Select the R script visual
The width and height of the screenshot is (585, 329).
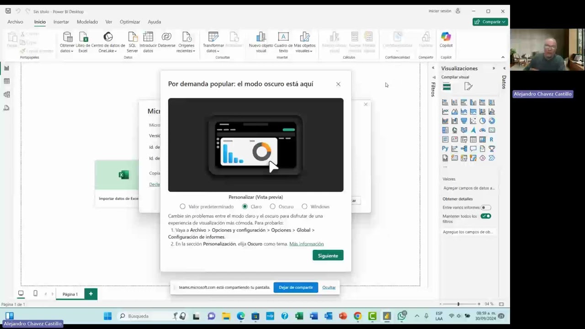click(492, 139)
